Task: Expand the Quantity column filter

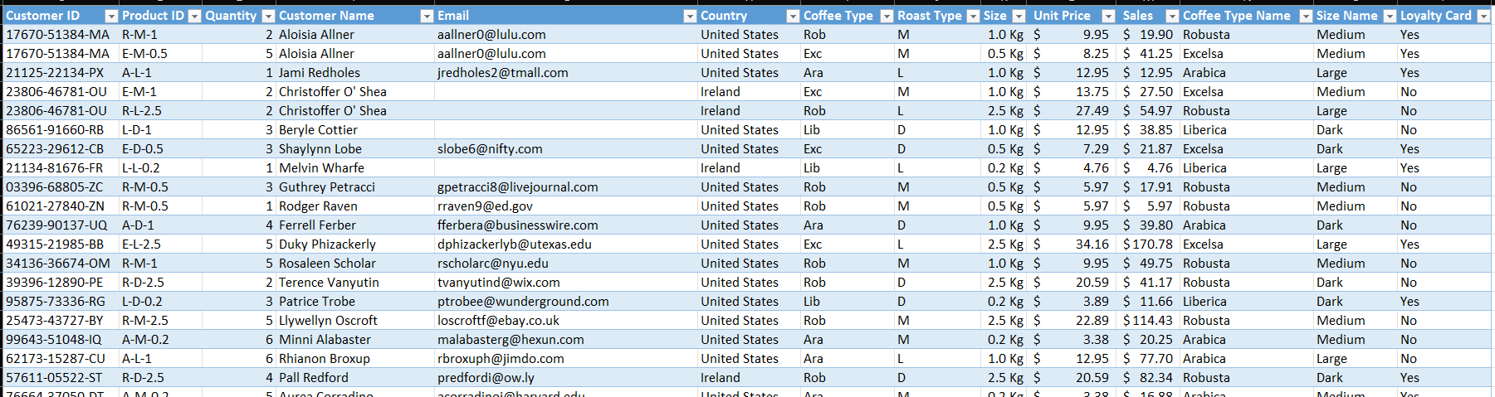Action: click(x=268, y=16)
